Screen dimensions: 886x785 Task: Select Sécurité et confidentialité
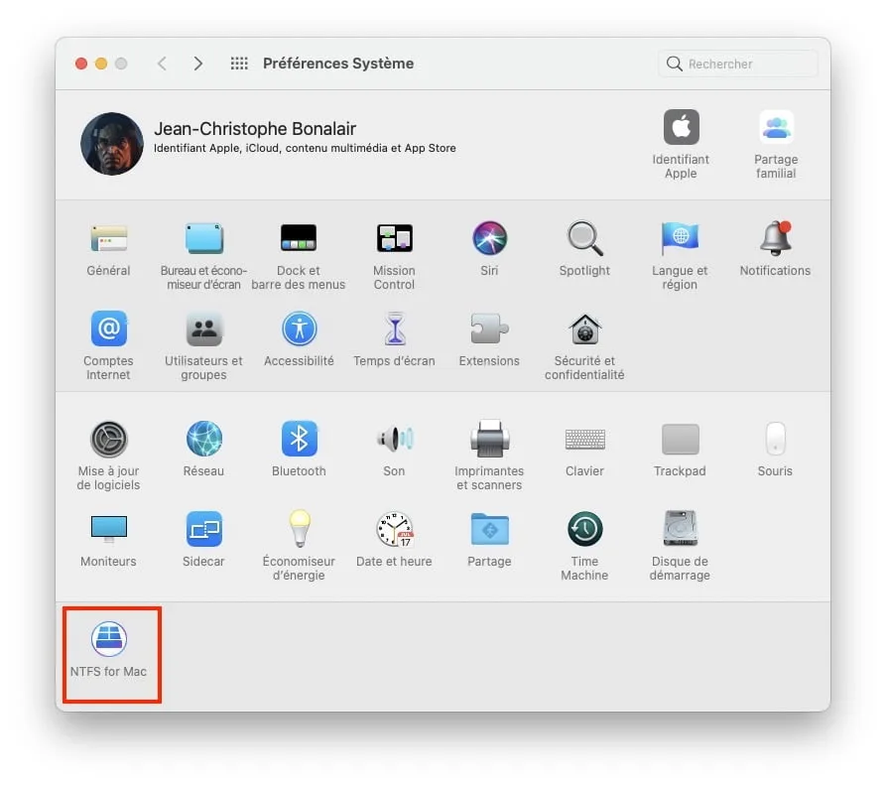[x=584, y=328]
